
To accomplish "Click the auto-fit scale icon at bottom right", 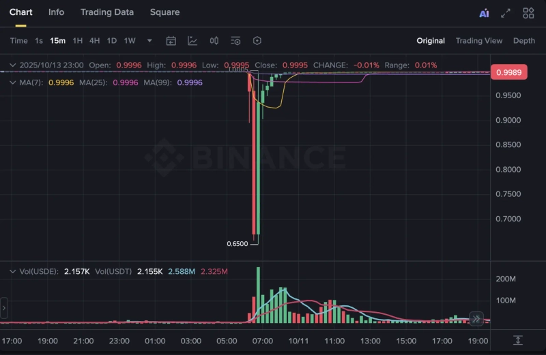I will (518, 340).
